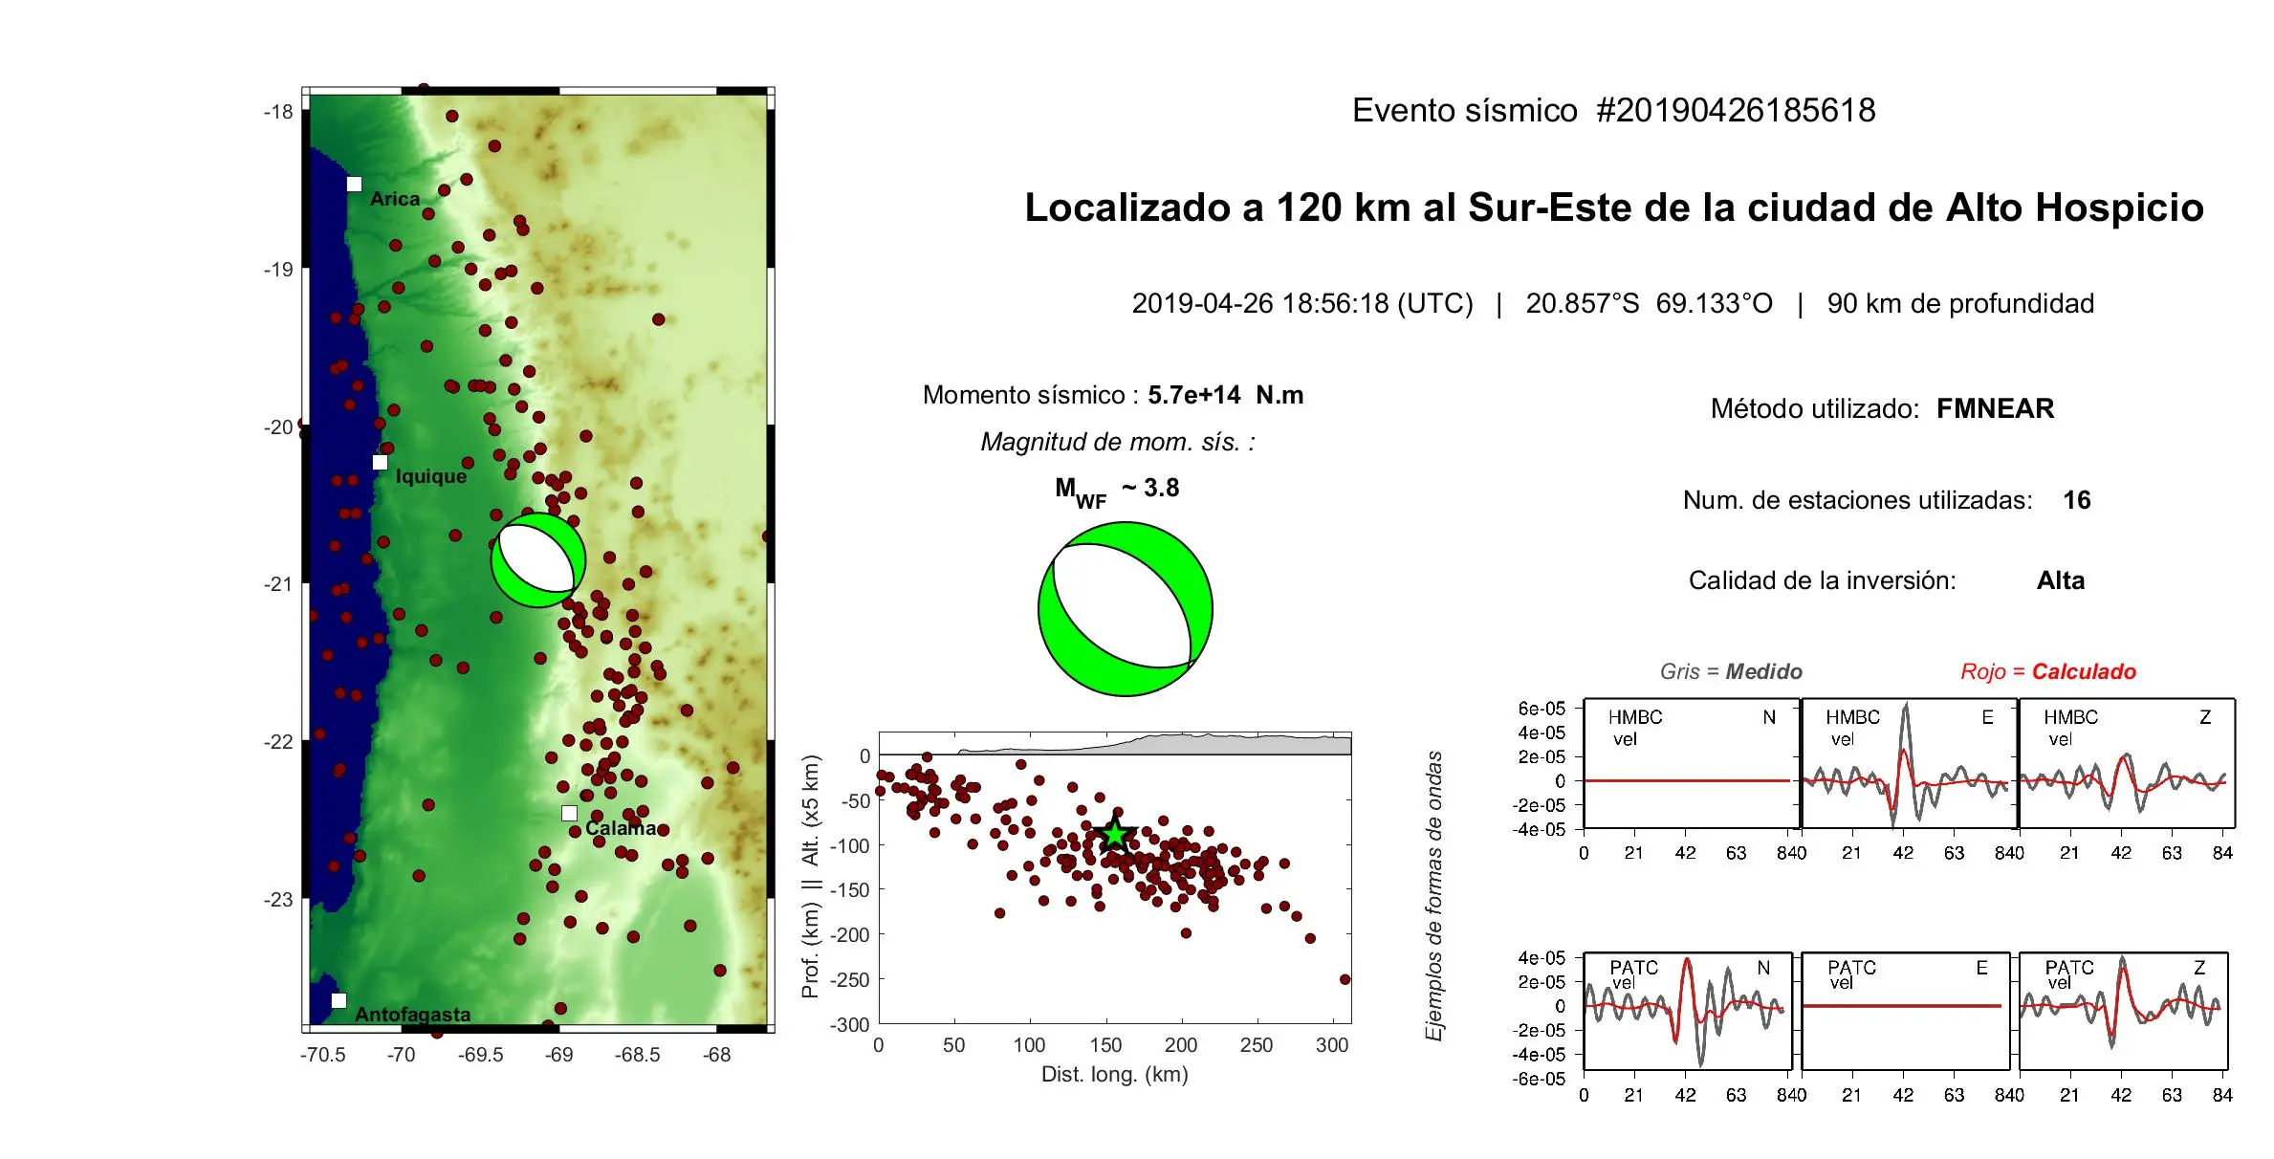The height and width of the screenshot is (1159, 2274).
Task: Click the vertical label 'Ejemplos de formas de ondas'
Action: pos(1433,896)
